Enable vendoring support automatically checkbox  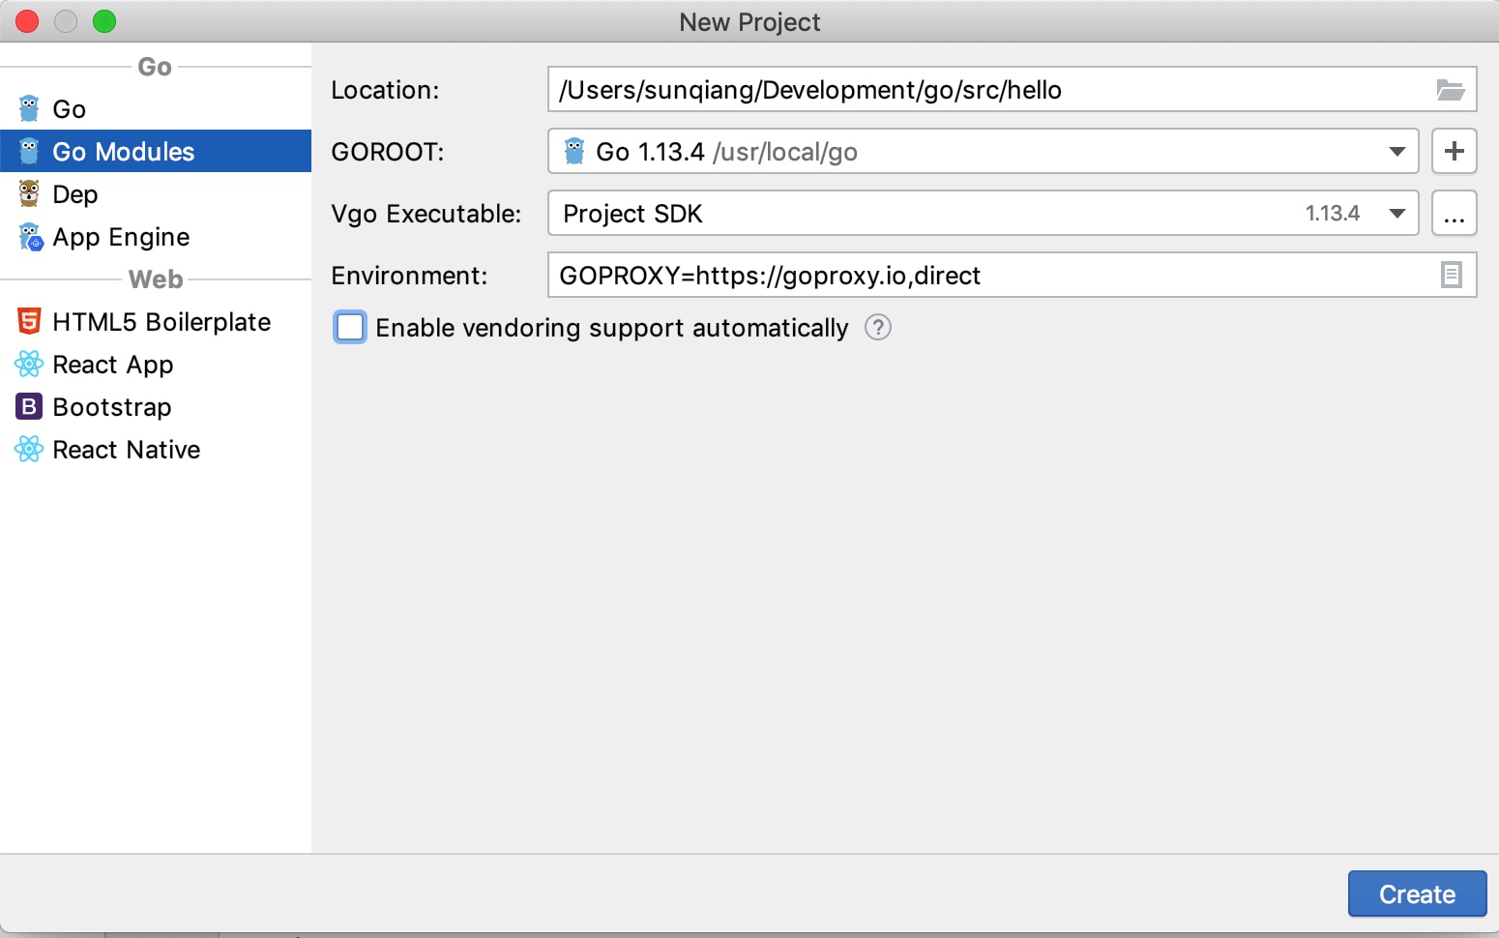click(350, 327)
